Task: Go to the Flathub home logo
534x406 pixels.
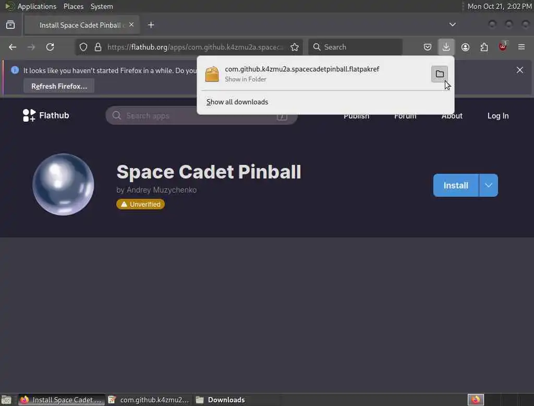Action: 46,115
